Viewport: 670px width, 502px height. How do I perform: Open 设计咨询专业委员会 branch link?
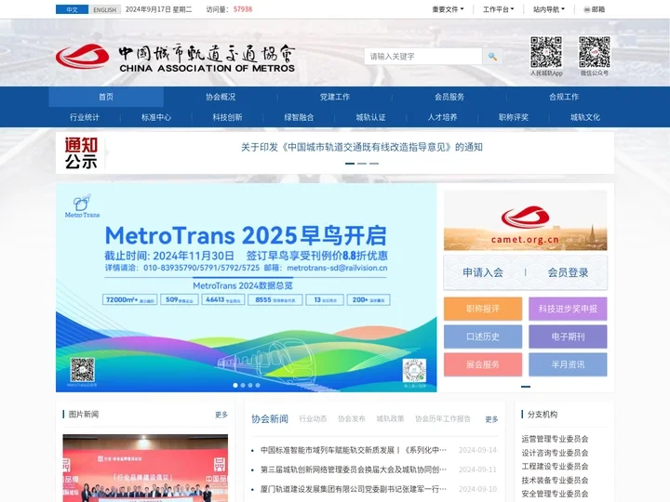tap(555, 453)
